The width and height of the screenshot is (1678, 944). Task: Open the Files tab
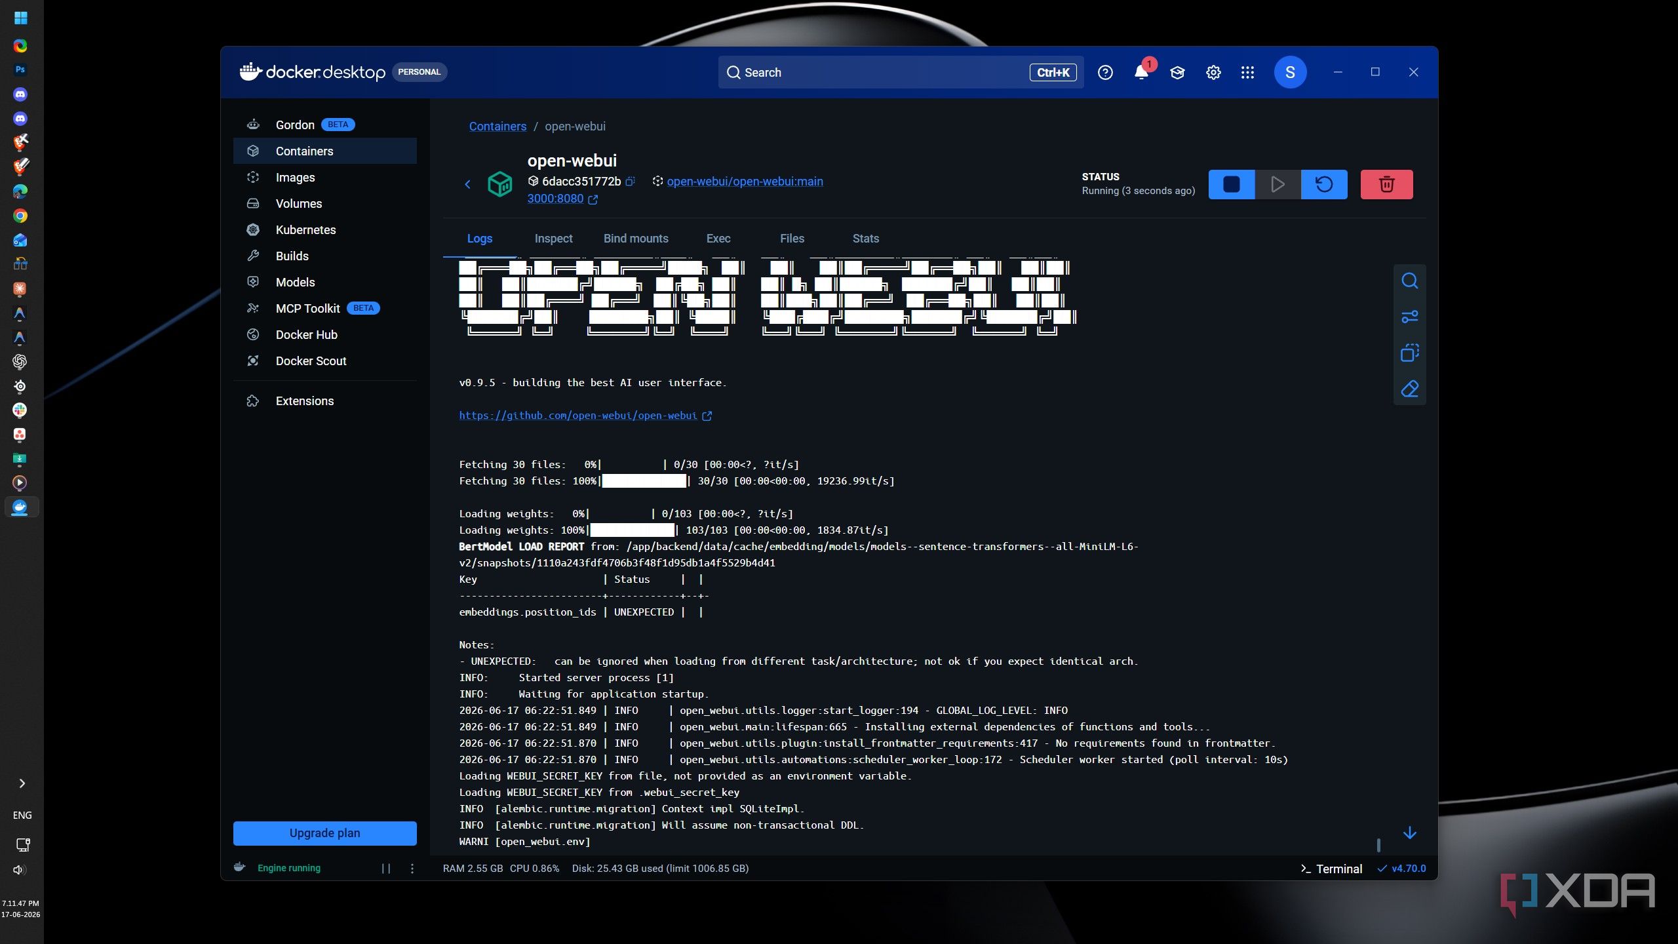click(x=792, y=239)
